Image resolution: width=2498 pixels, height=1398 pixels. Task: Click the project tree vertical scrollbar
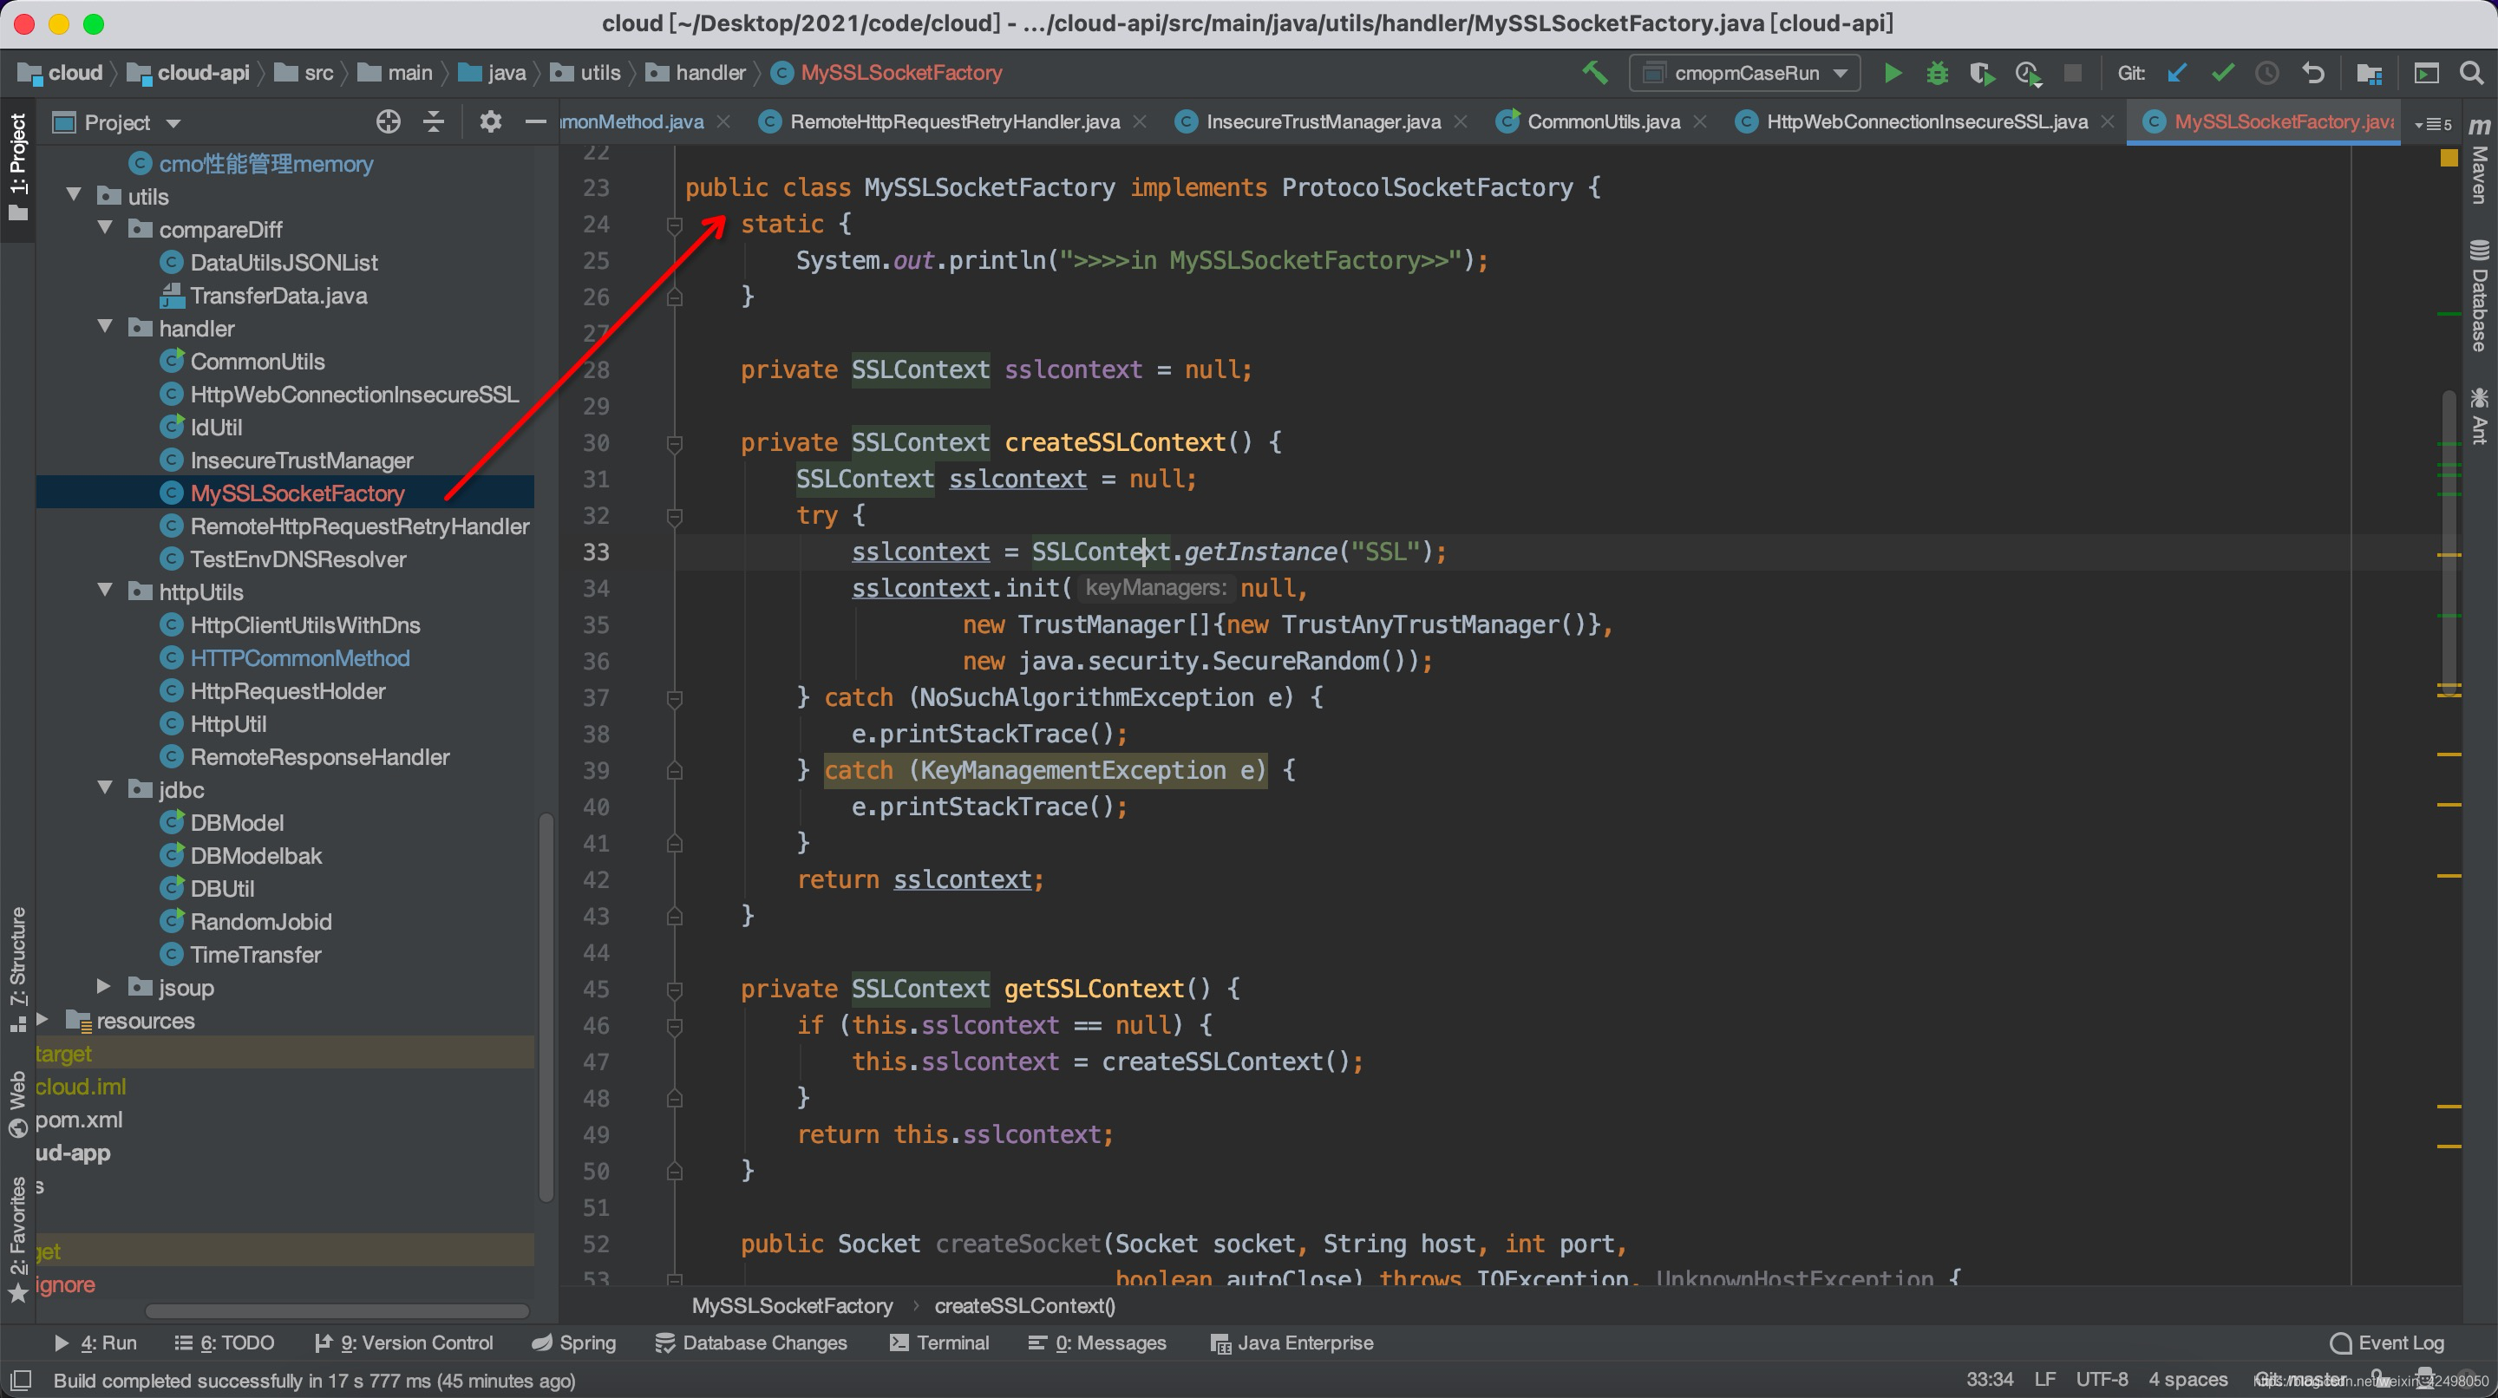tap(546, 1009)
